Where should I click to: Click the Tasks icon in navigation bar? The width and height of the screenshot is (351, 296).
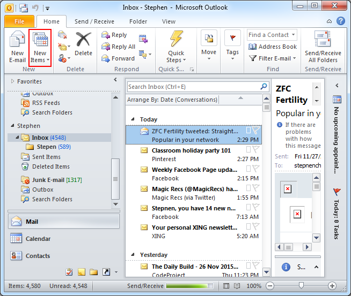point(69,272)
